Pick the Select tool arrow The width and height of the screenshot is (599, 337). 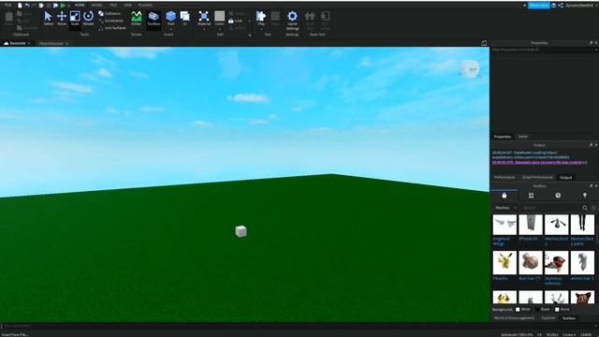48,19
